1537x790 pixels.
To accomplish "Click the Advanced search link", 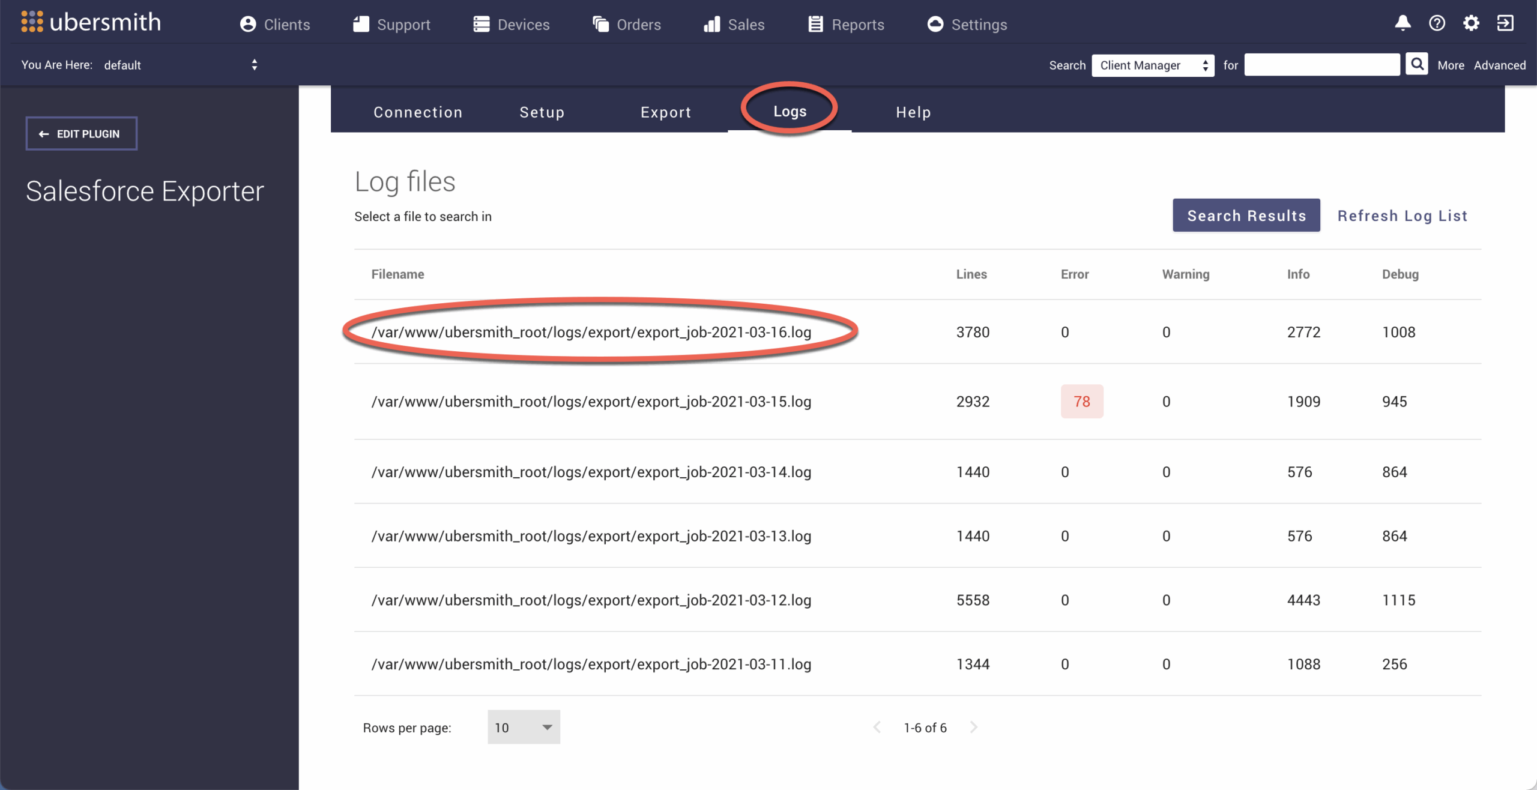I will [1500, 65].
